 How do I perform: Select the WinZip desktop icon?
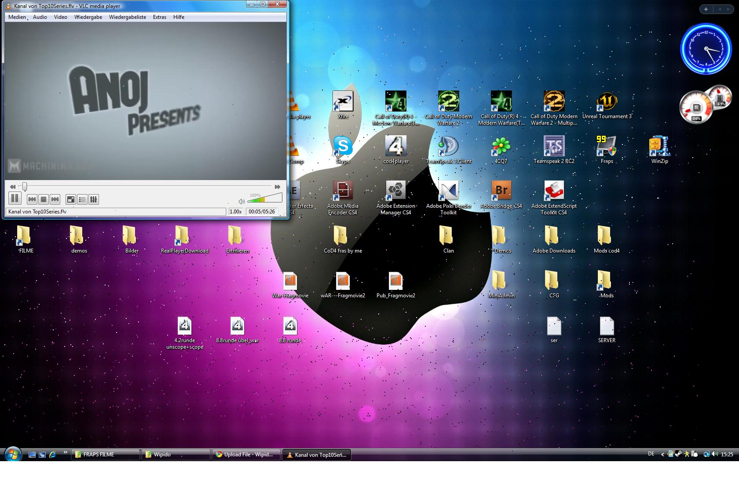pos(659,150)
